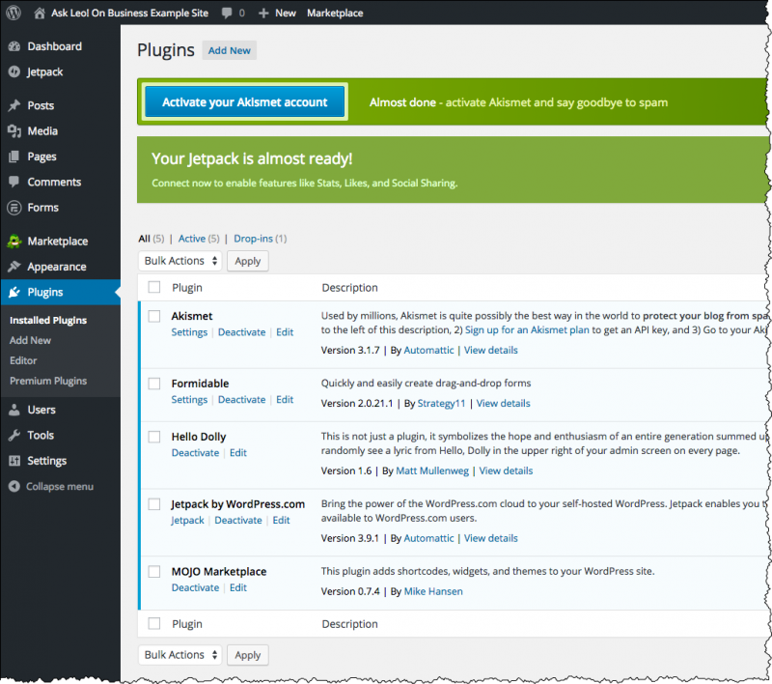Open Mike Hansen author link
Viewport: 772px width, 684px height.
click(x=433, y=591)
